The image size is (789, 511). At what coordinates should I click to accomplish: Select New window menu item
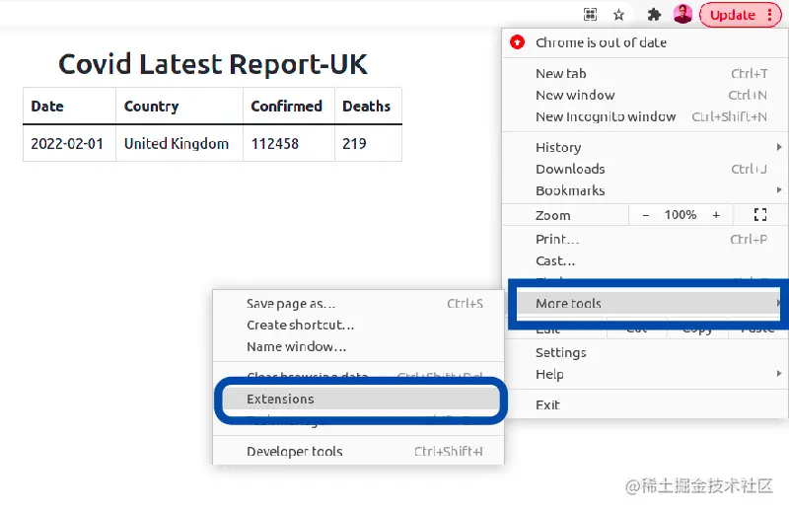click(645, 95)
